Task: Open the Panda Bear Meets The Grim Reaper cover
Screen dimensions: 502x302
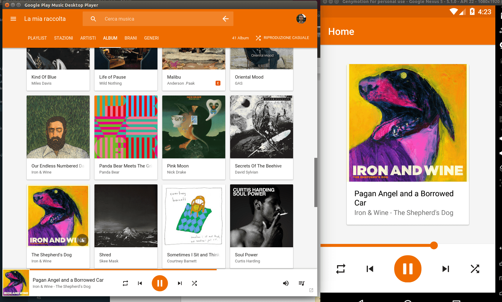Action: click(126, 127)
